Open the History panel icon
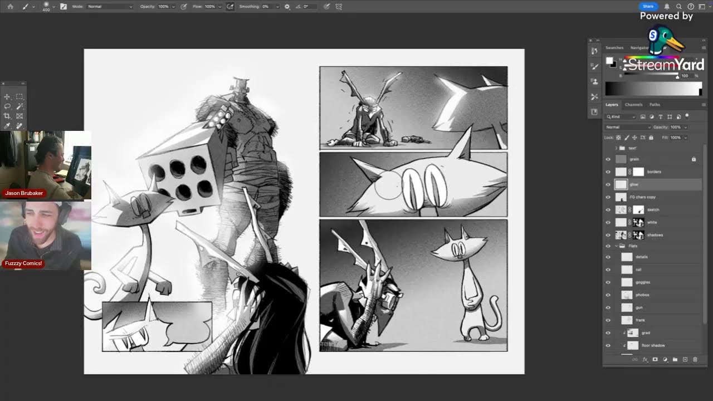The image size is (713, 401). 594,51
